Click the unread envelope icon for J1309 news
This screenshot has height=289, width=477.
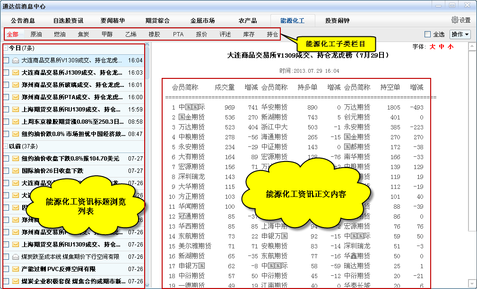(16, 73)
